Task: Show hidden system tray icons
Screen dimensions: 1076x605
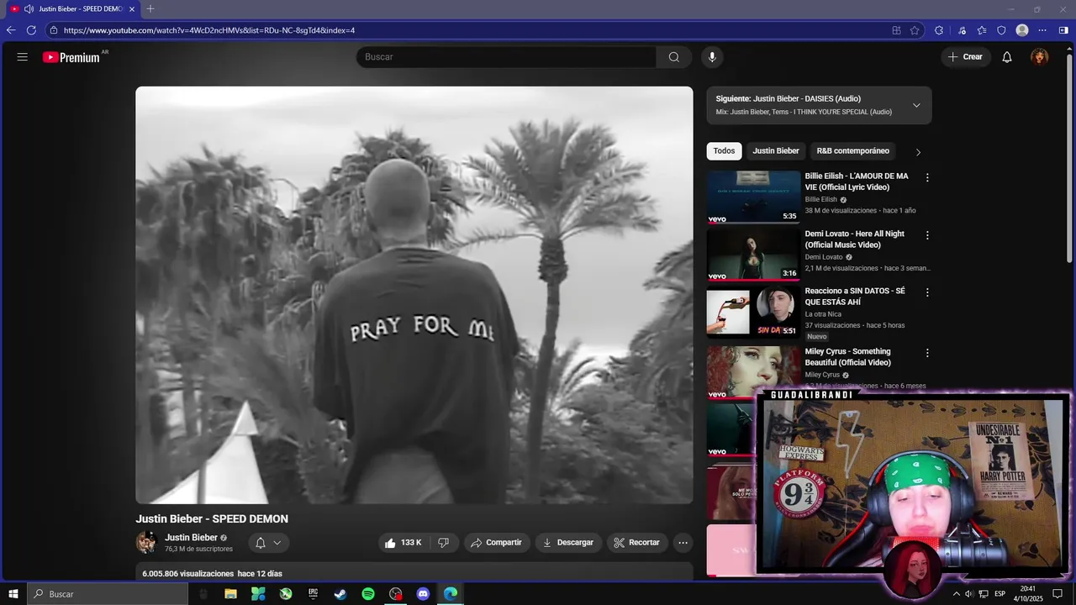Action: coord(956,594)
